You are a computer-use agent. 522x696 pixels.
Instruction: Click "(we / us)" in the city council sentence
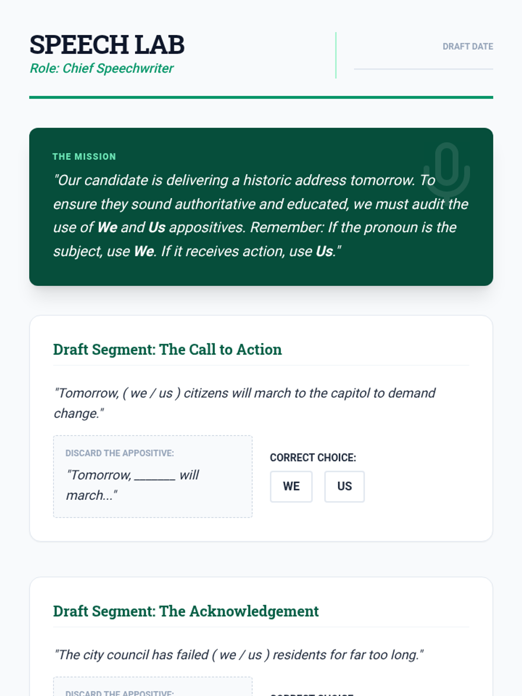click(x=241, y=655)
